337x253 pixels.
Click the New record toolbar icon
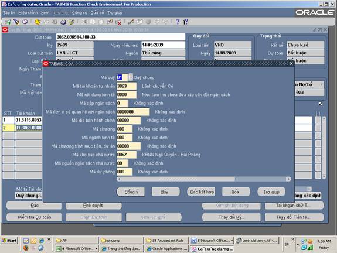point(8,22)
